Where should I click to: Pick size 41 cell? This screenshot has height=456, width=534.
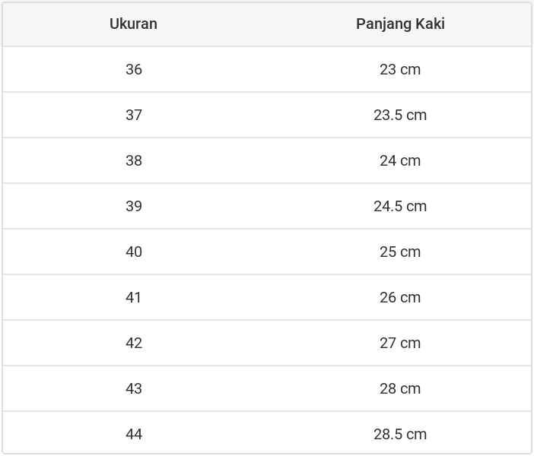(134, 297)
